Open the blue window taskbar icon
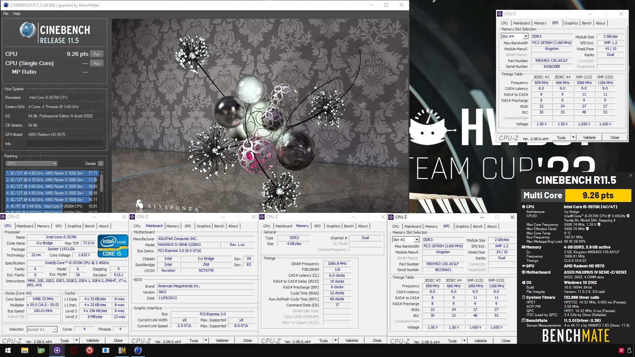635x357 pixels. (x=106, y=350)
